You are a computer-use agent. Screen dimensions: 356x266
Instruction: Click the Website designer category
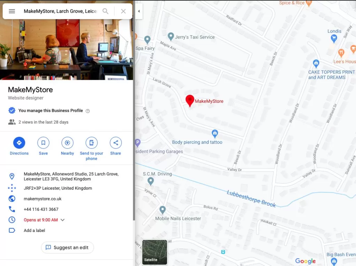tap(26, 98)
